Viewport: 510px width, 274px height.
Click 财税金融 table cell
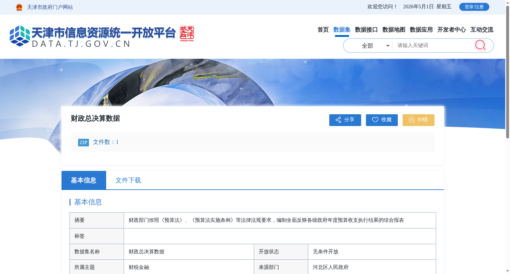(x=189, y=267)
